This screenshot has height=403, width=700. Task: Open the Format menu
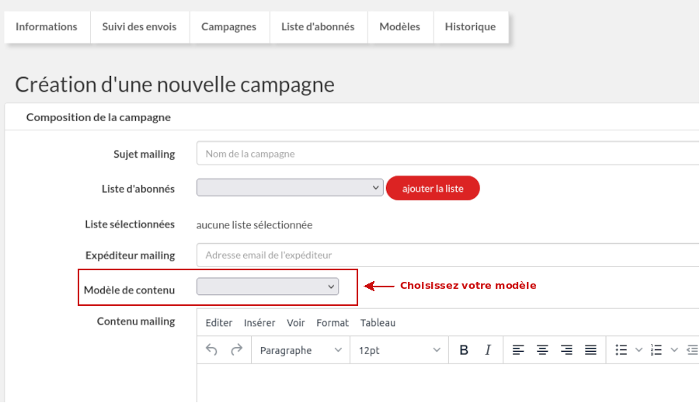333,323
